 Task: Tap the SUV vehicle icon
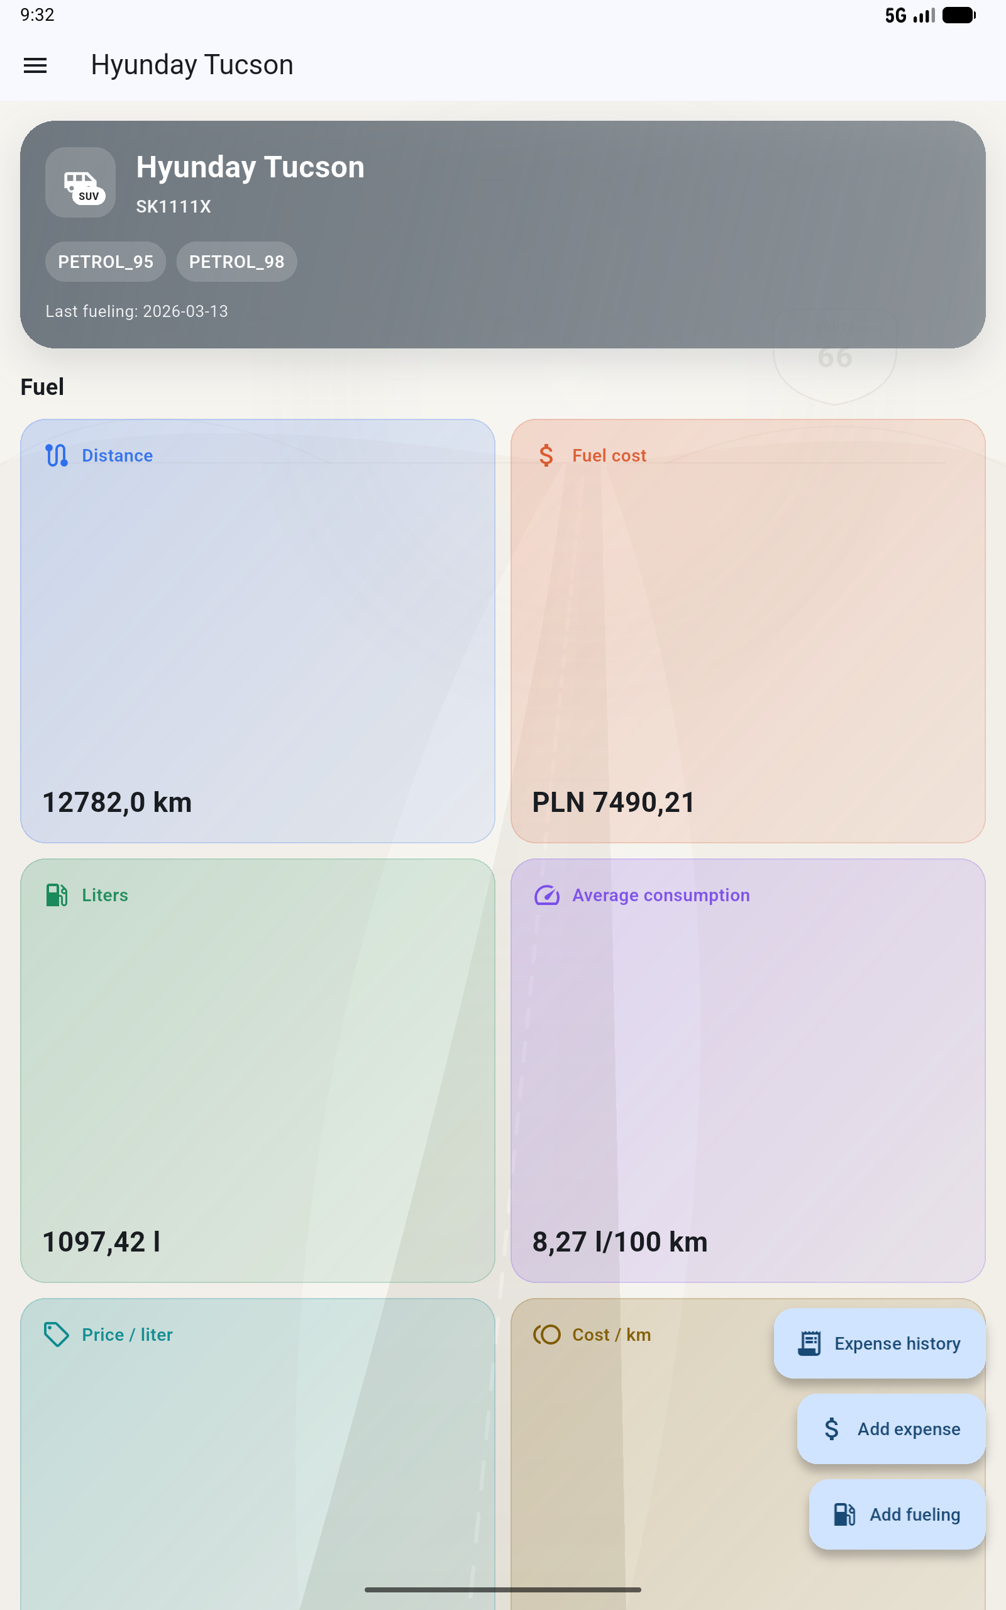click(80, 182)
